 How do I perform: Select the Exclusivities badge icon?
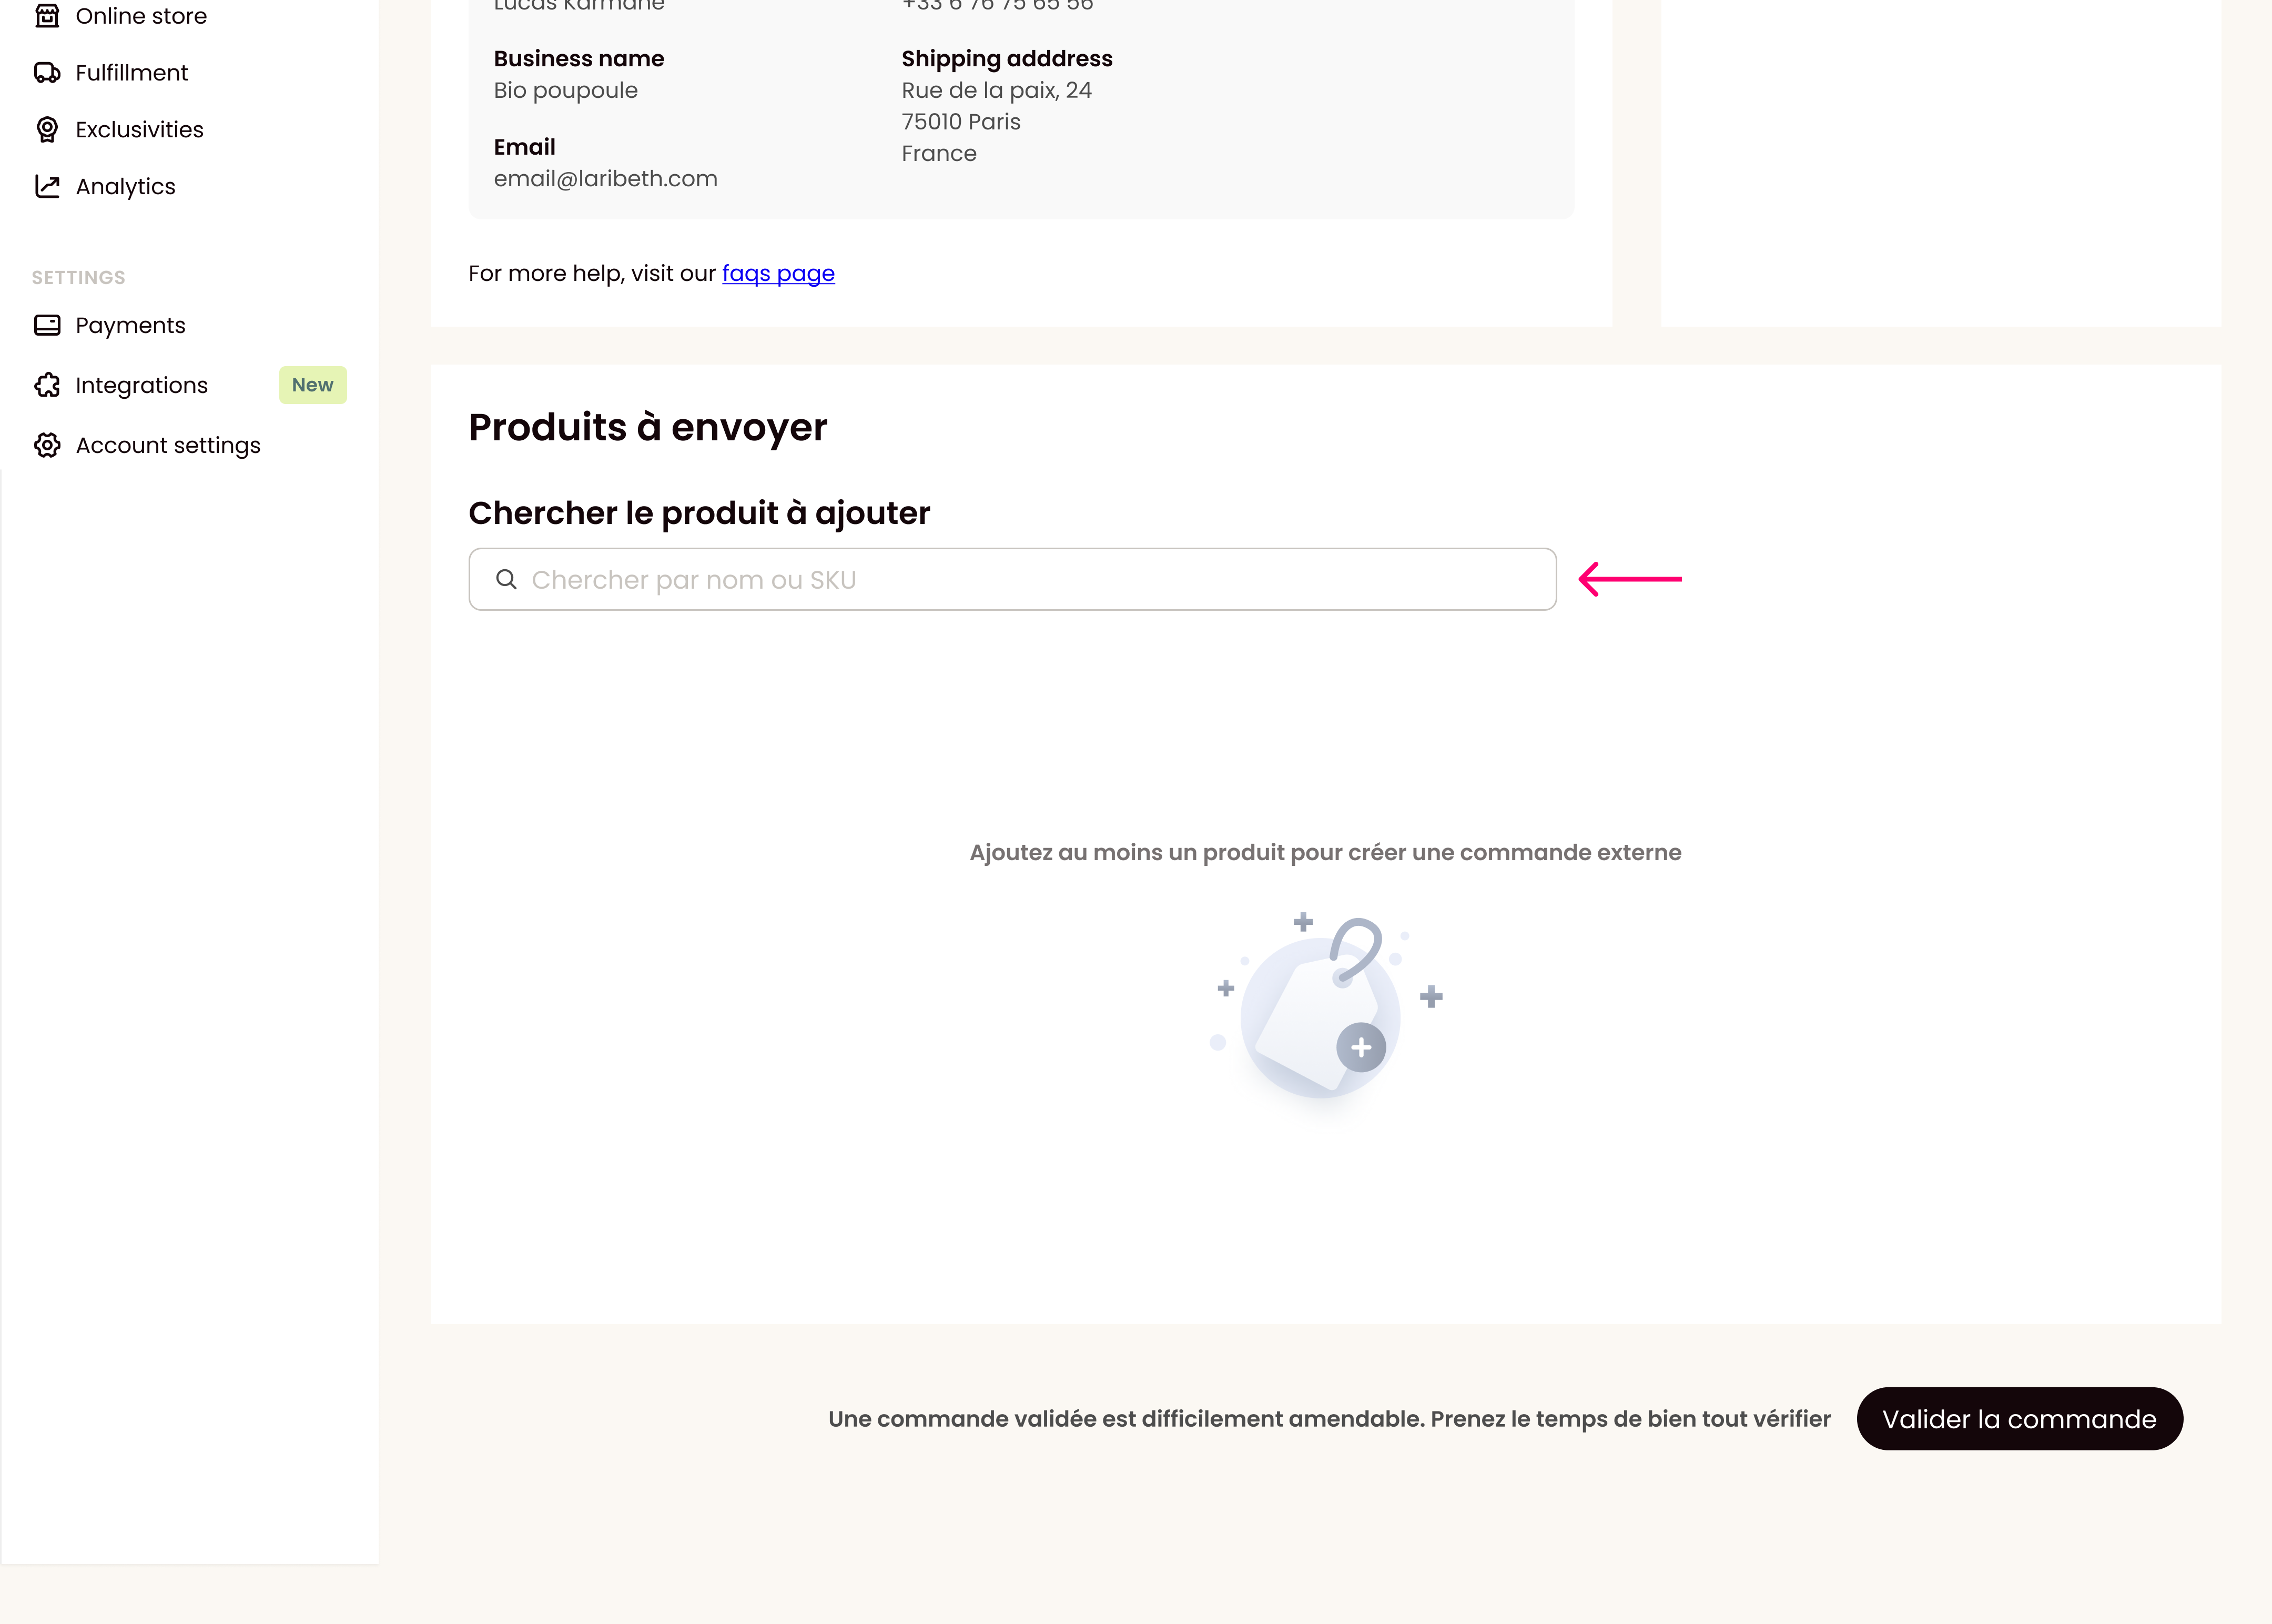(x=47, y=130)
